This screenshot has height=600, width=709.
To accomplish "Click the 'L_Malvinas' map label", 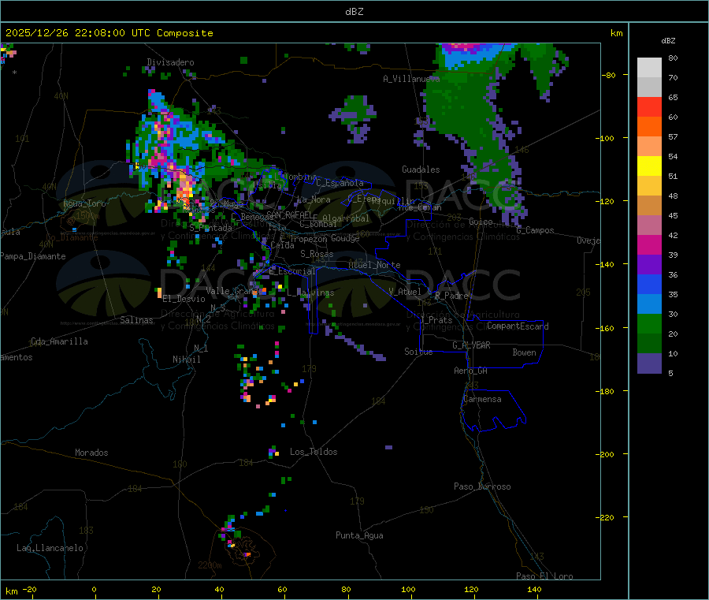I will [310, 293].
